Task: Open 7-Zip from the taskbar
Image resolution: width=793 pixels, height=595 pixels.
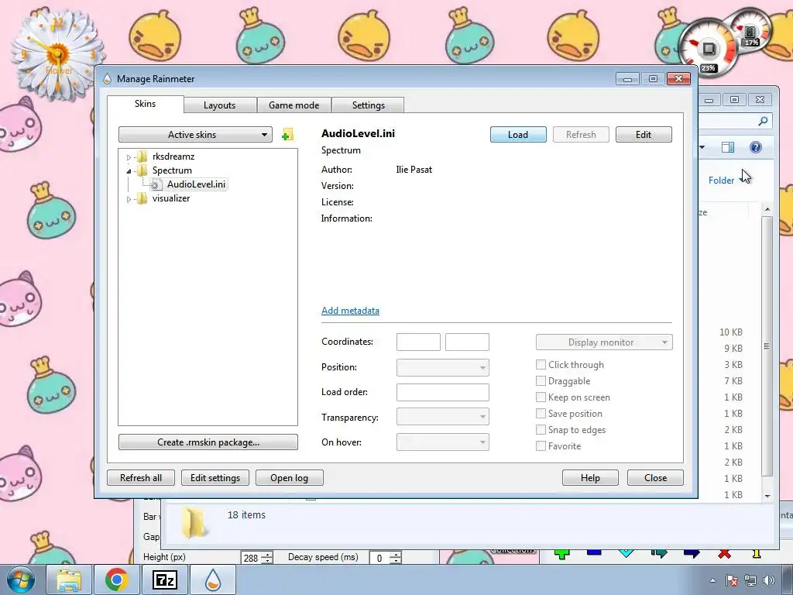Action: (165, 580)
